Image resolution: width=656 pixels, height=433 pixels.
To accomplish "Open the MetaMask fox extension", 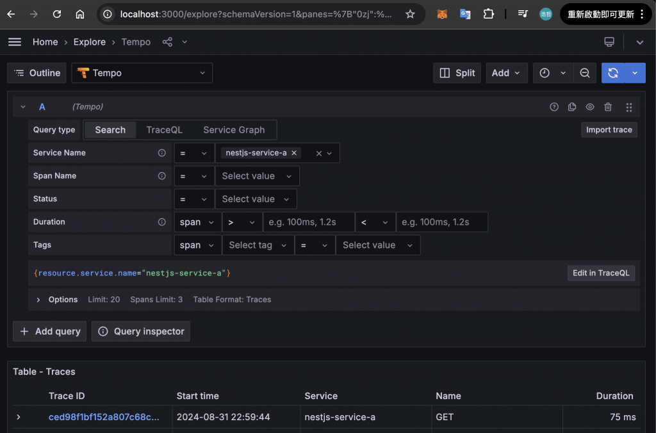I will click(x=442, y=14).
